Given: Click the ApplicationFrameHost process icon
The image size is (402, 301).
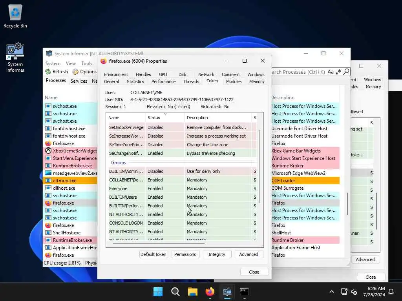Looking at the screenshot, I should pyautogui.click(x=48, y=248).
